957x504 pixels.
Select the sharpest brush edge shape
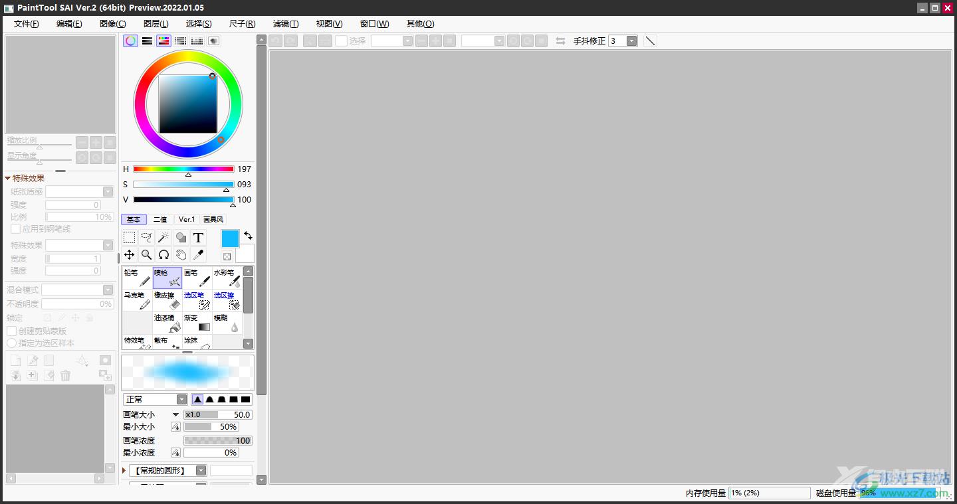click(198, 399)
